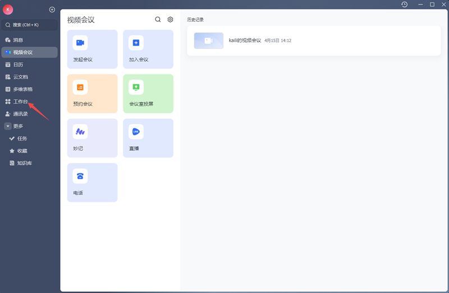
Task: Maximize the window
Action: [432, 4]
